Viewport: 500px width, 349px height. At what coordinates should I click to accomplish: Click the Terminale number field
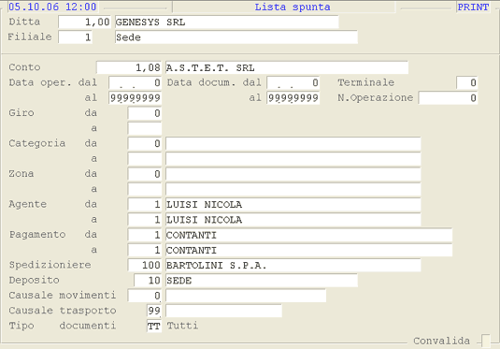point(467,82)
